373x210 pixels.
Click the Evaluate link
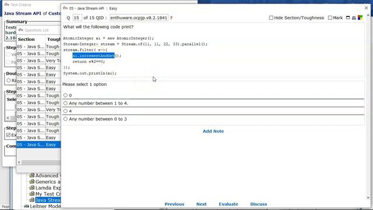[x=228, y=204]
